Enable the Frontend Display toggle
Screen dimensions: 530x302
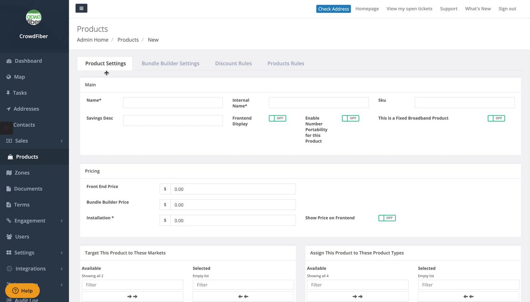tap(277, 118)
